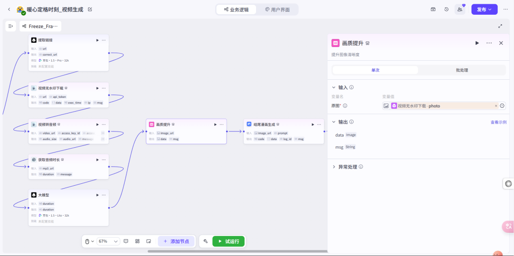Open more options on the 提取链接 node
514x256 pixels.
(x=104, y=40)
